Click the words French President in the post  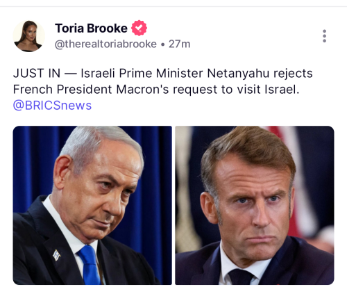pyautogui.click(x=62, y=90)
